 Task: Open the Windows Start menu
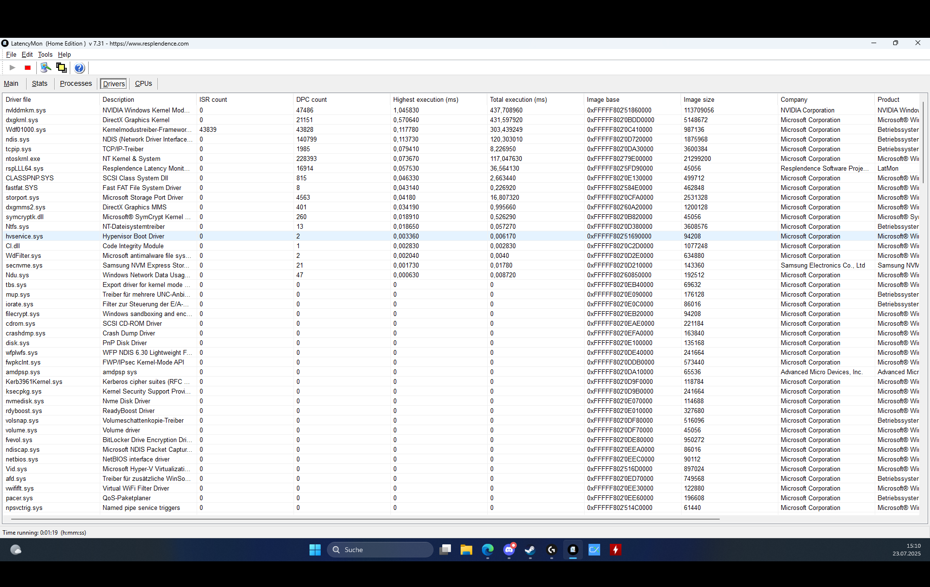(315, 550)
